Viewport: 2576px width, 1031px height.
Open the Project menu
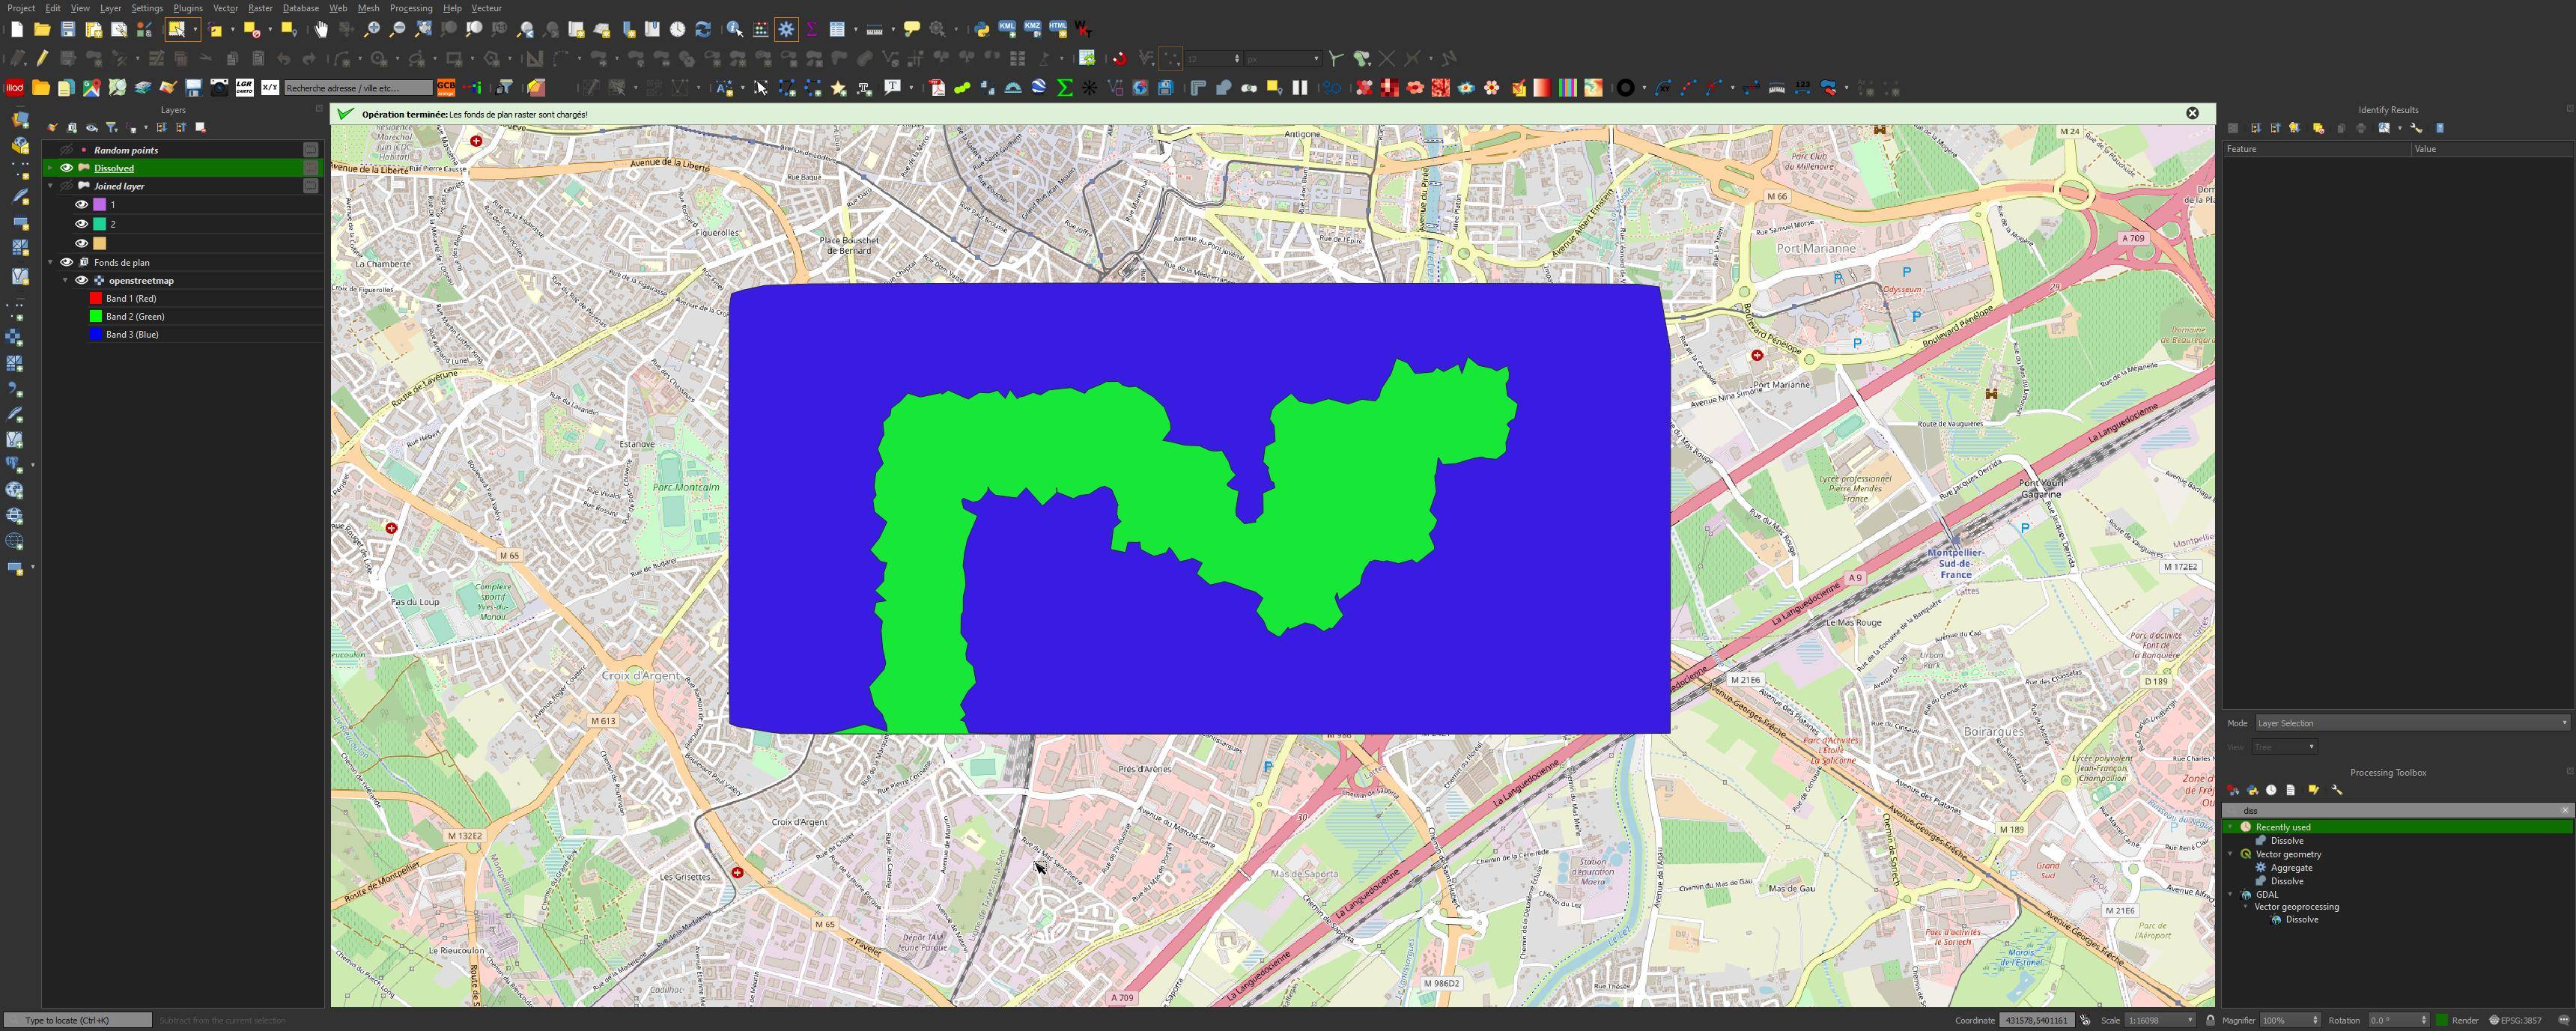coord(21,8)
